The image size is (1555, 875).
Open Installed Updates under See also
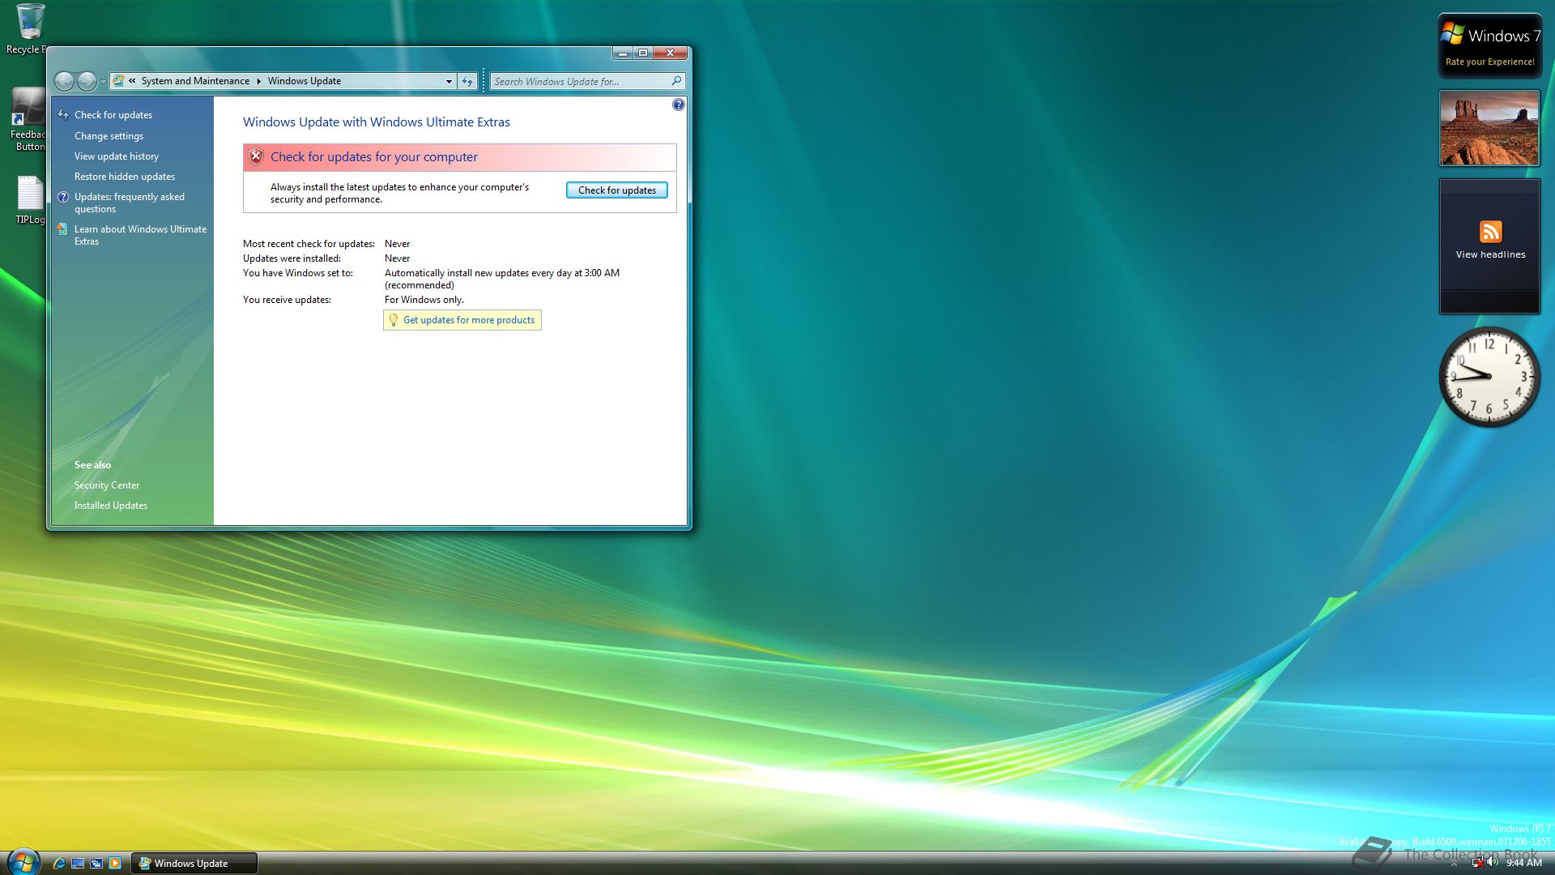[111, 506]
